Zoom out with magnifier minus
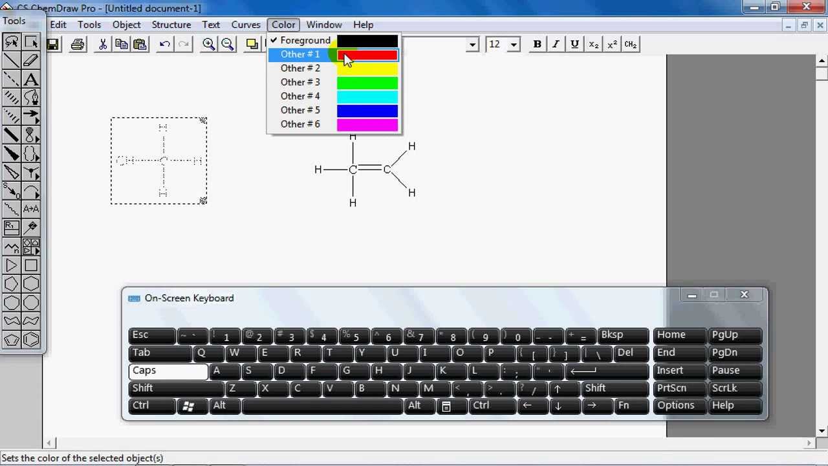The image size is (828, 466). click(228, 44)
